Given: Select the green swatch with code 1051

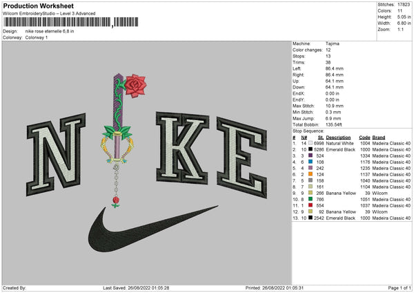Looking at the screenshot, I should (310, 199).
